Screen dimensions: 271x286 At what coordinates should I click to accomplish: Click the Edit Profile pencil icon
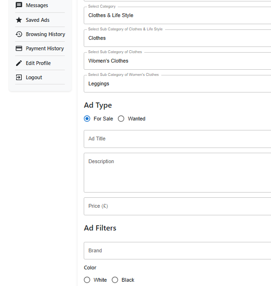point(19,63)
